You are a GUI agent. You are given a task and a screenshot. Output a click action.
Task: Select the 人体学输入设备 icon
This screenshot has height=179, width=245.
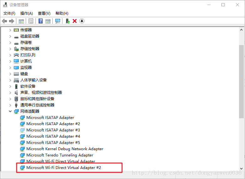16,80
